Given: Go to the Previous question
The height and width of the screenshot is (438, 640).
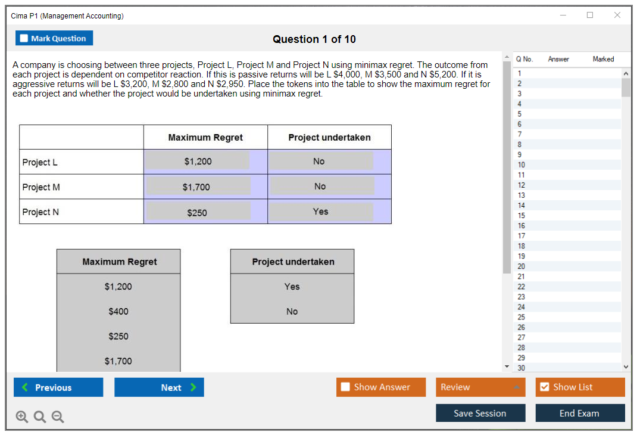Looking at the screenshot, I should coord(58,387).
